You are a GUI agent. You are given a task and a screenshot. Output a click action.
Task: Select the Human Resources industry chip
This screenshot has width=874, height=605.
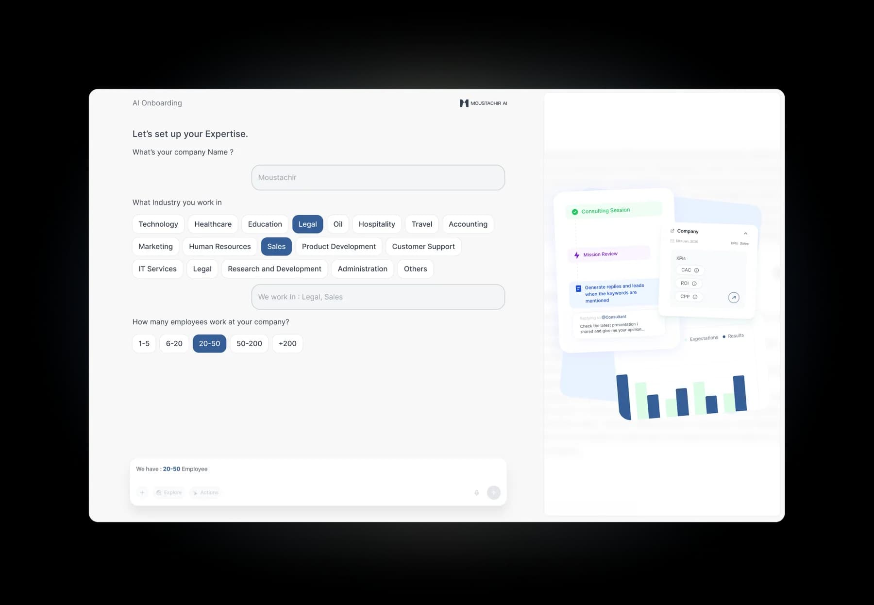point(220,246)
